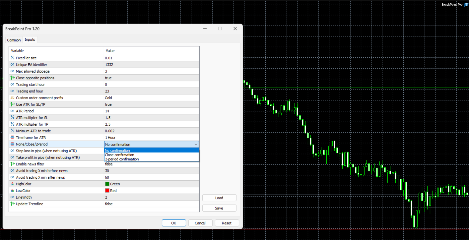Viewport: 469px width, 240px height.
Task: Click the Fixed lot size double-type icon
Action: click(x=13, y=58)
